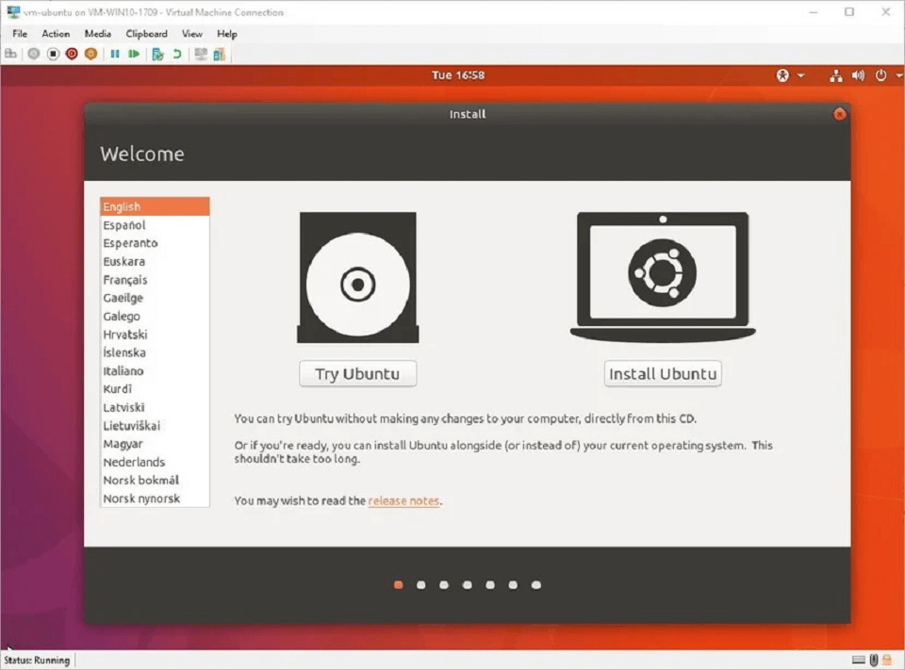This screenshot has height=670, width=905.
Task: Create a checkpoint using the toolbar icon
Action: [x=157, y=55]
